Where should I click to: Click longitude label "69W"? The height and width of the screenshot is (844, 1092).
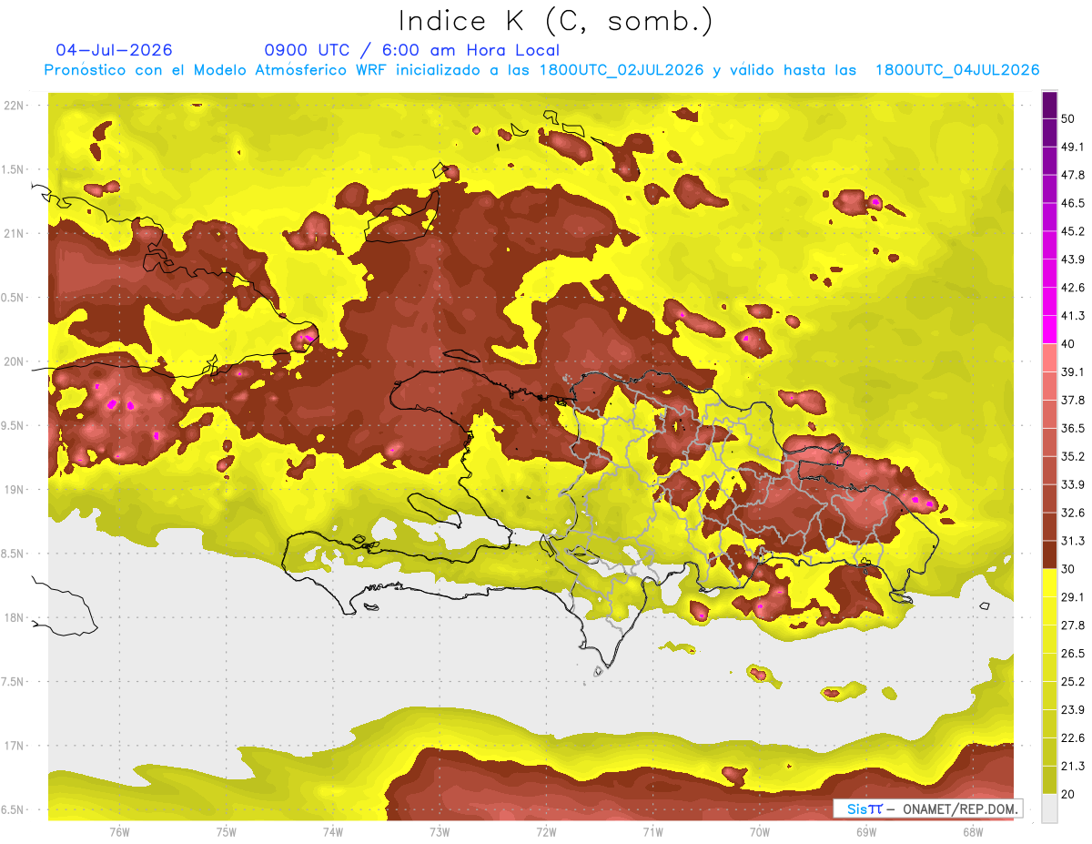[866, 832]
